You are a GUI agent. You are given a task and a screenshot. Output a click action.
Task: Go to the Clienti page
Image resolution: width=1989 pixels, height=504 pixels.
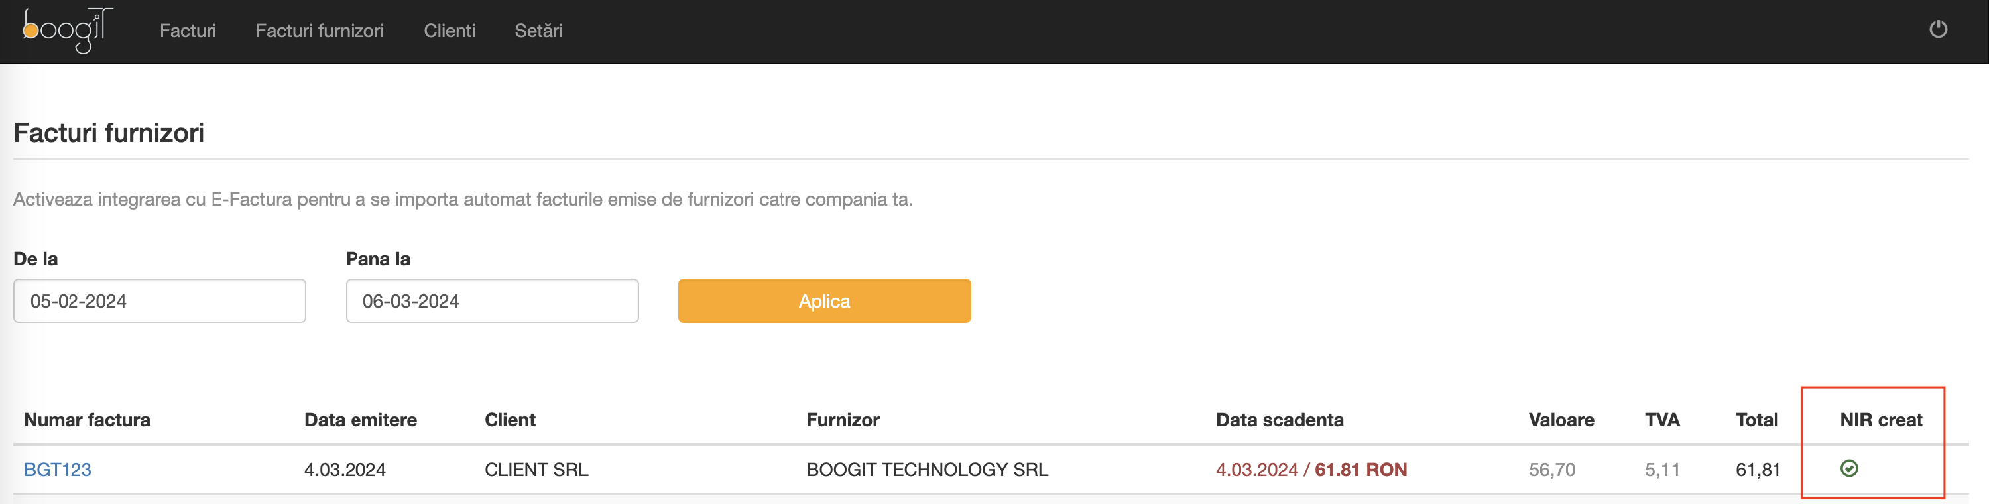tap(450, 31)
